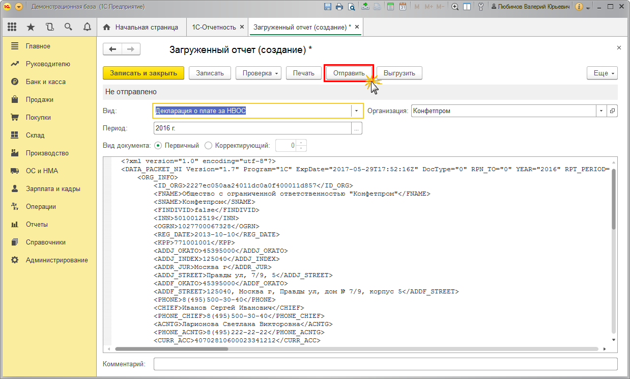The width and height of the screenshot is (630, 379).
Task: Close the 1С-Отчетность tab
Action: click(242, 27)
